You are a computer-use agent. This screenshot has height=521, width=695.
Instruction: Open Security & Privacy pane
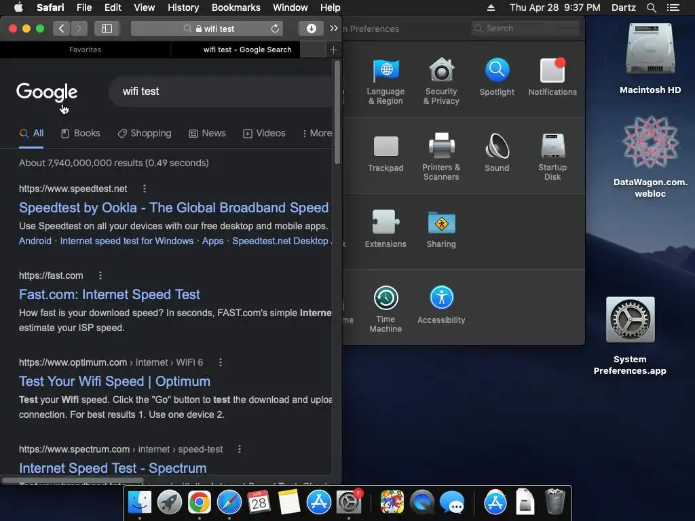click(x=441, y=81)
